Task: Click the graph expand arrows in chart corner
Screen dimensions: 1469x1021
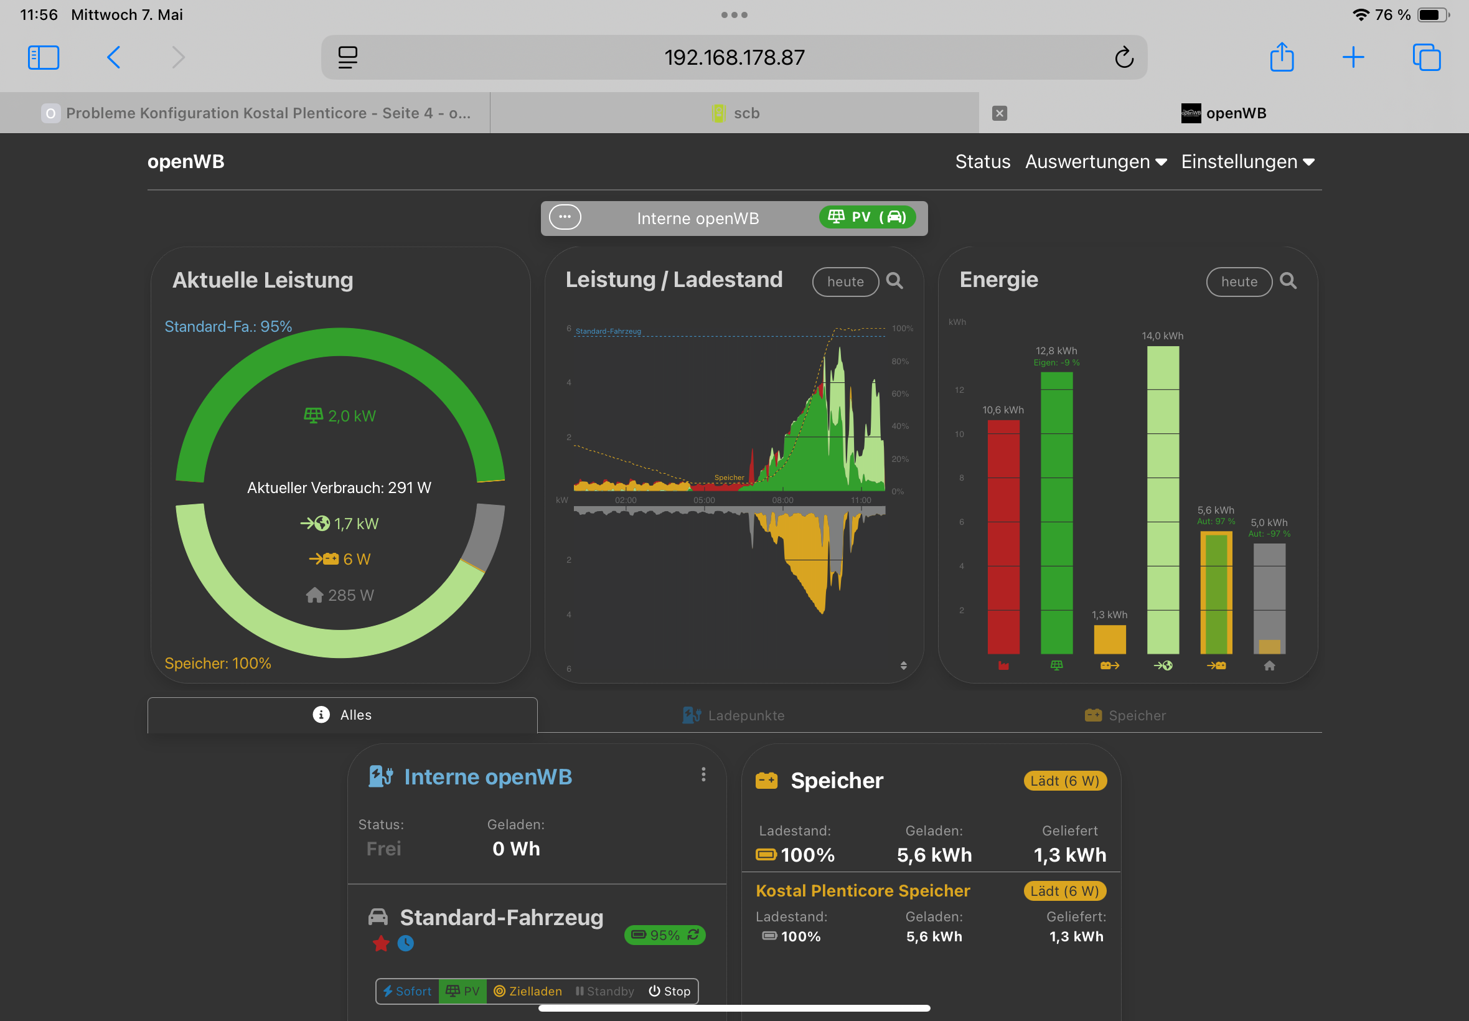Action: click(x=903, y=666)
